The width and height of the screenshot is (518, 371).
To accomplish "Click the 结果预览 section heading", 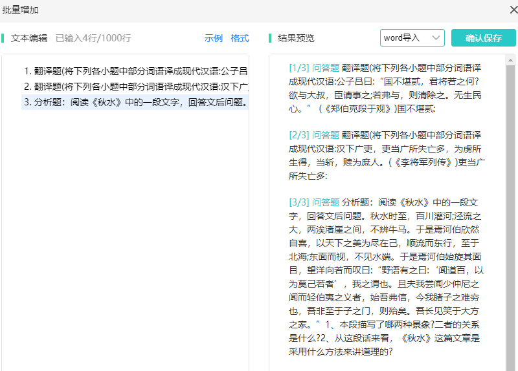I will tap(296, 38).
